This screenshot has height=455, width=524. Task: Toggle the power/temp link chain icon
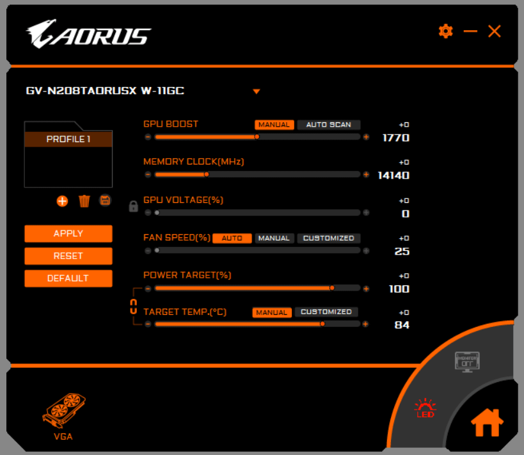tap(133, 307)
